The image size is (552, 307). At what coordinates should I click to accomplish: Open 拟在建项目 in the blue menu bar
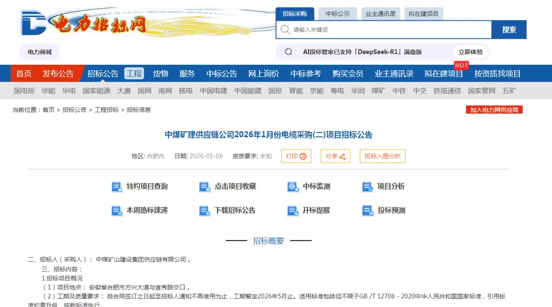(x=444, y=73)
